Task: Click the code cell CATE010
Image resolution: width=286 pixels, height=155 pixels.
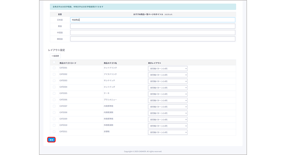Action: 63,125
